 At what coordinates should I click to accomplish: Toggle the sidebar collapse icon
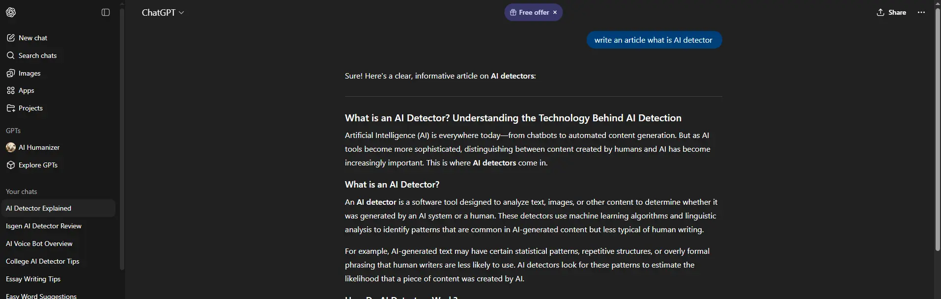106,12
